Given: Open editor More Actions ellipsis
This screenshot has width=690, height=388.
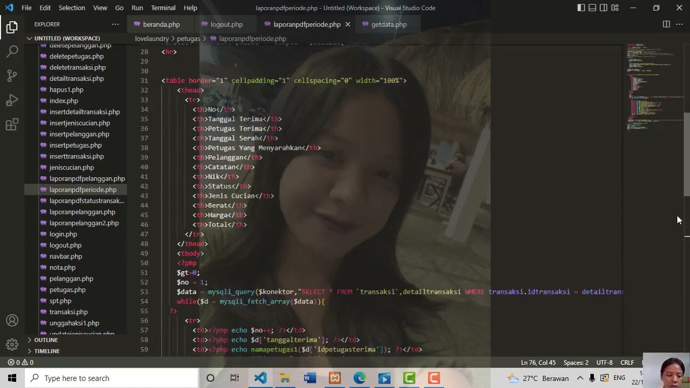Looking at the screenshot, I should (679, 24).
